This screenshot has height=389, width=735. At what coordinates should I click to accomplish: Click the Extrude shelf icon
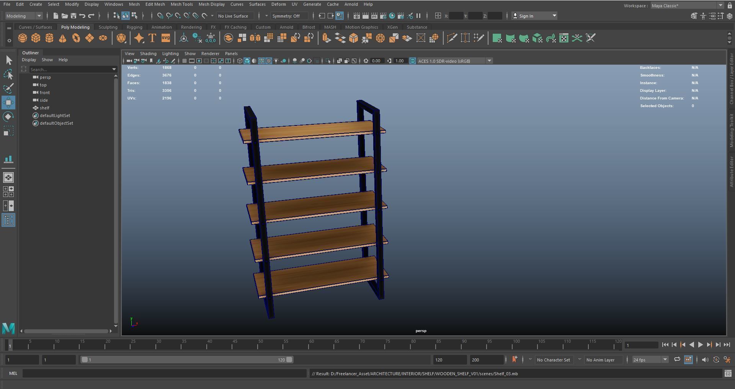coord(326,38)
